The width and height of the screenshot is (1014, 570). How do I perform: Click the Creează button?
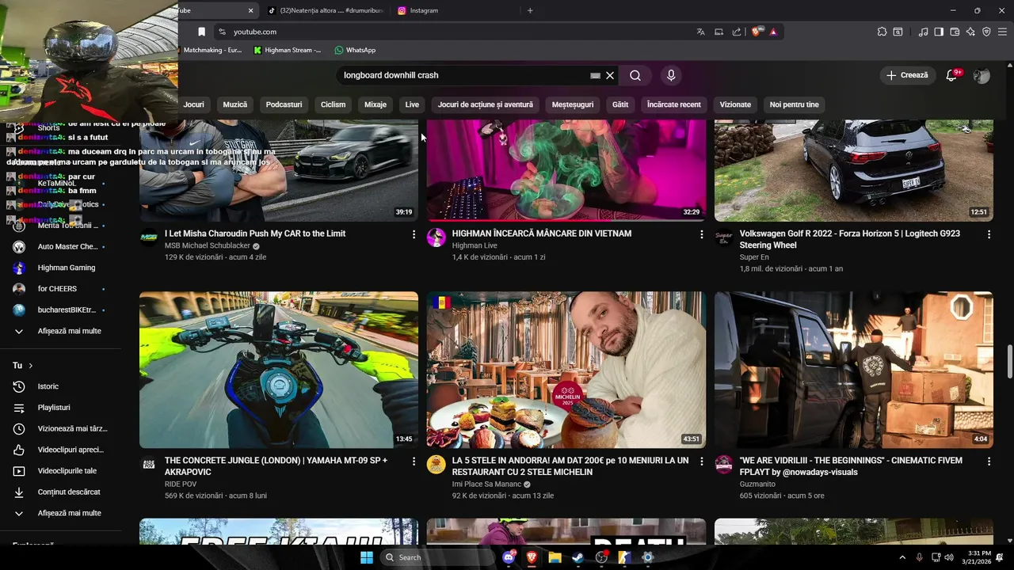coord(907,75)
